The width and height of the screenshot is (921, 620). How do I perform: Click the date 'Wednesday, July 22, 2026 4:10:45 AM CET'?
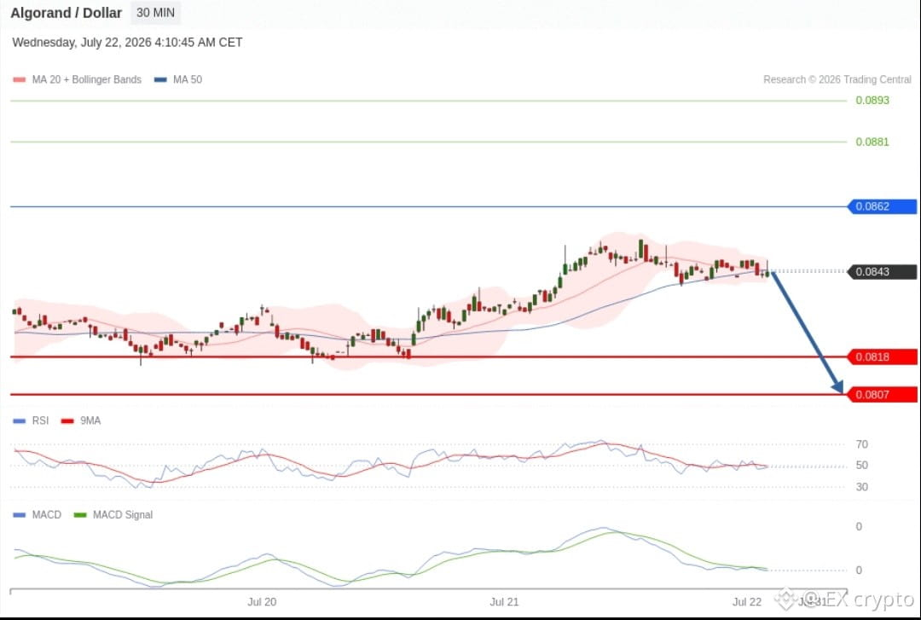pyautogui.click(x=127, y=43)
